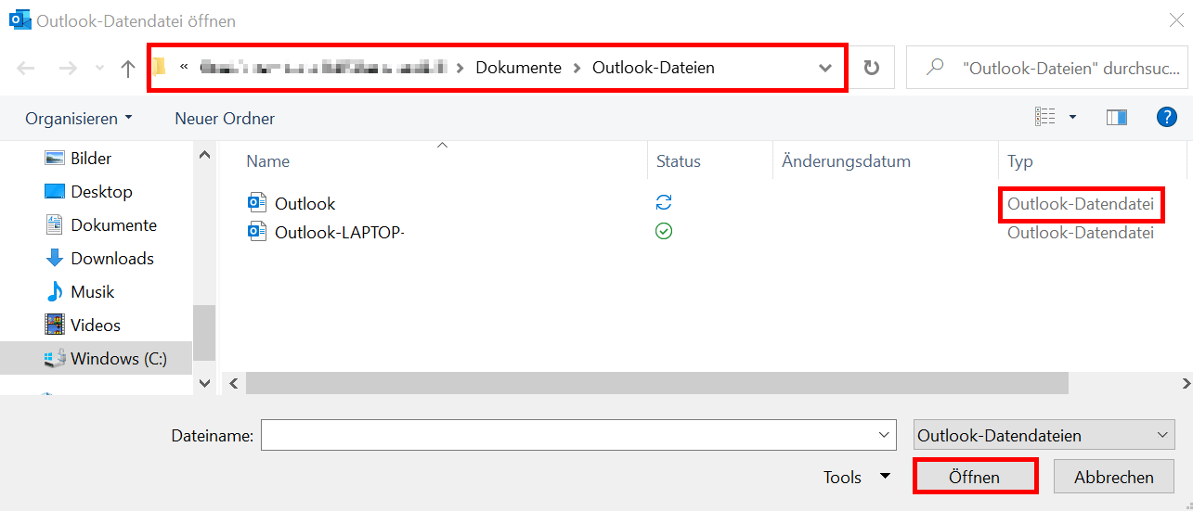
Task: Go up one folder level
Action: point(128,68)
